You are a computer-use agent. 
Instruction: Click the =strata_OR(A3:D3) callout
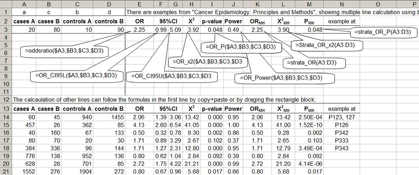(314, 63)
